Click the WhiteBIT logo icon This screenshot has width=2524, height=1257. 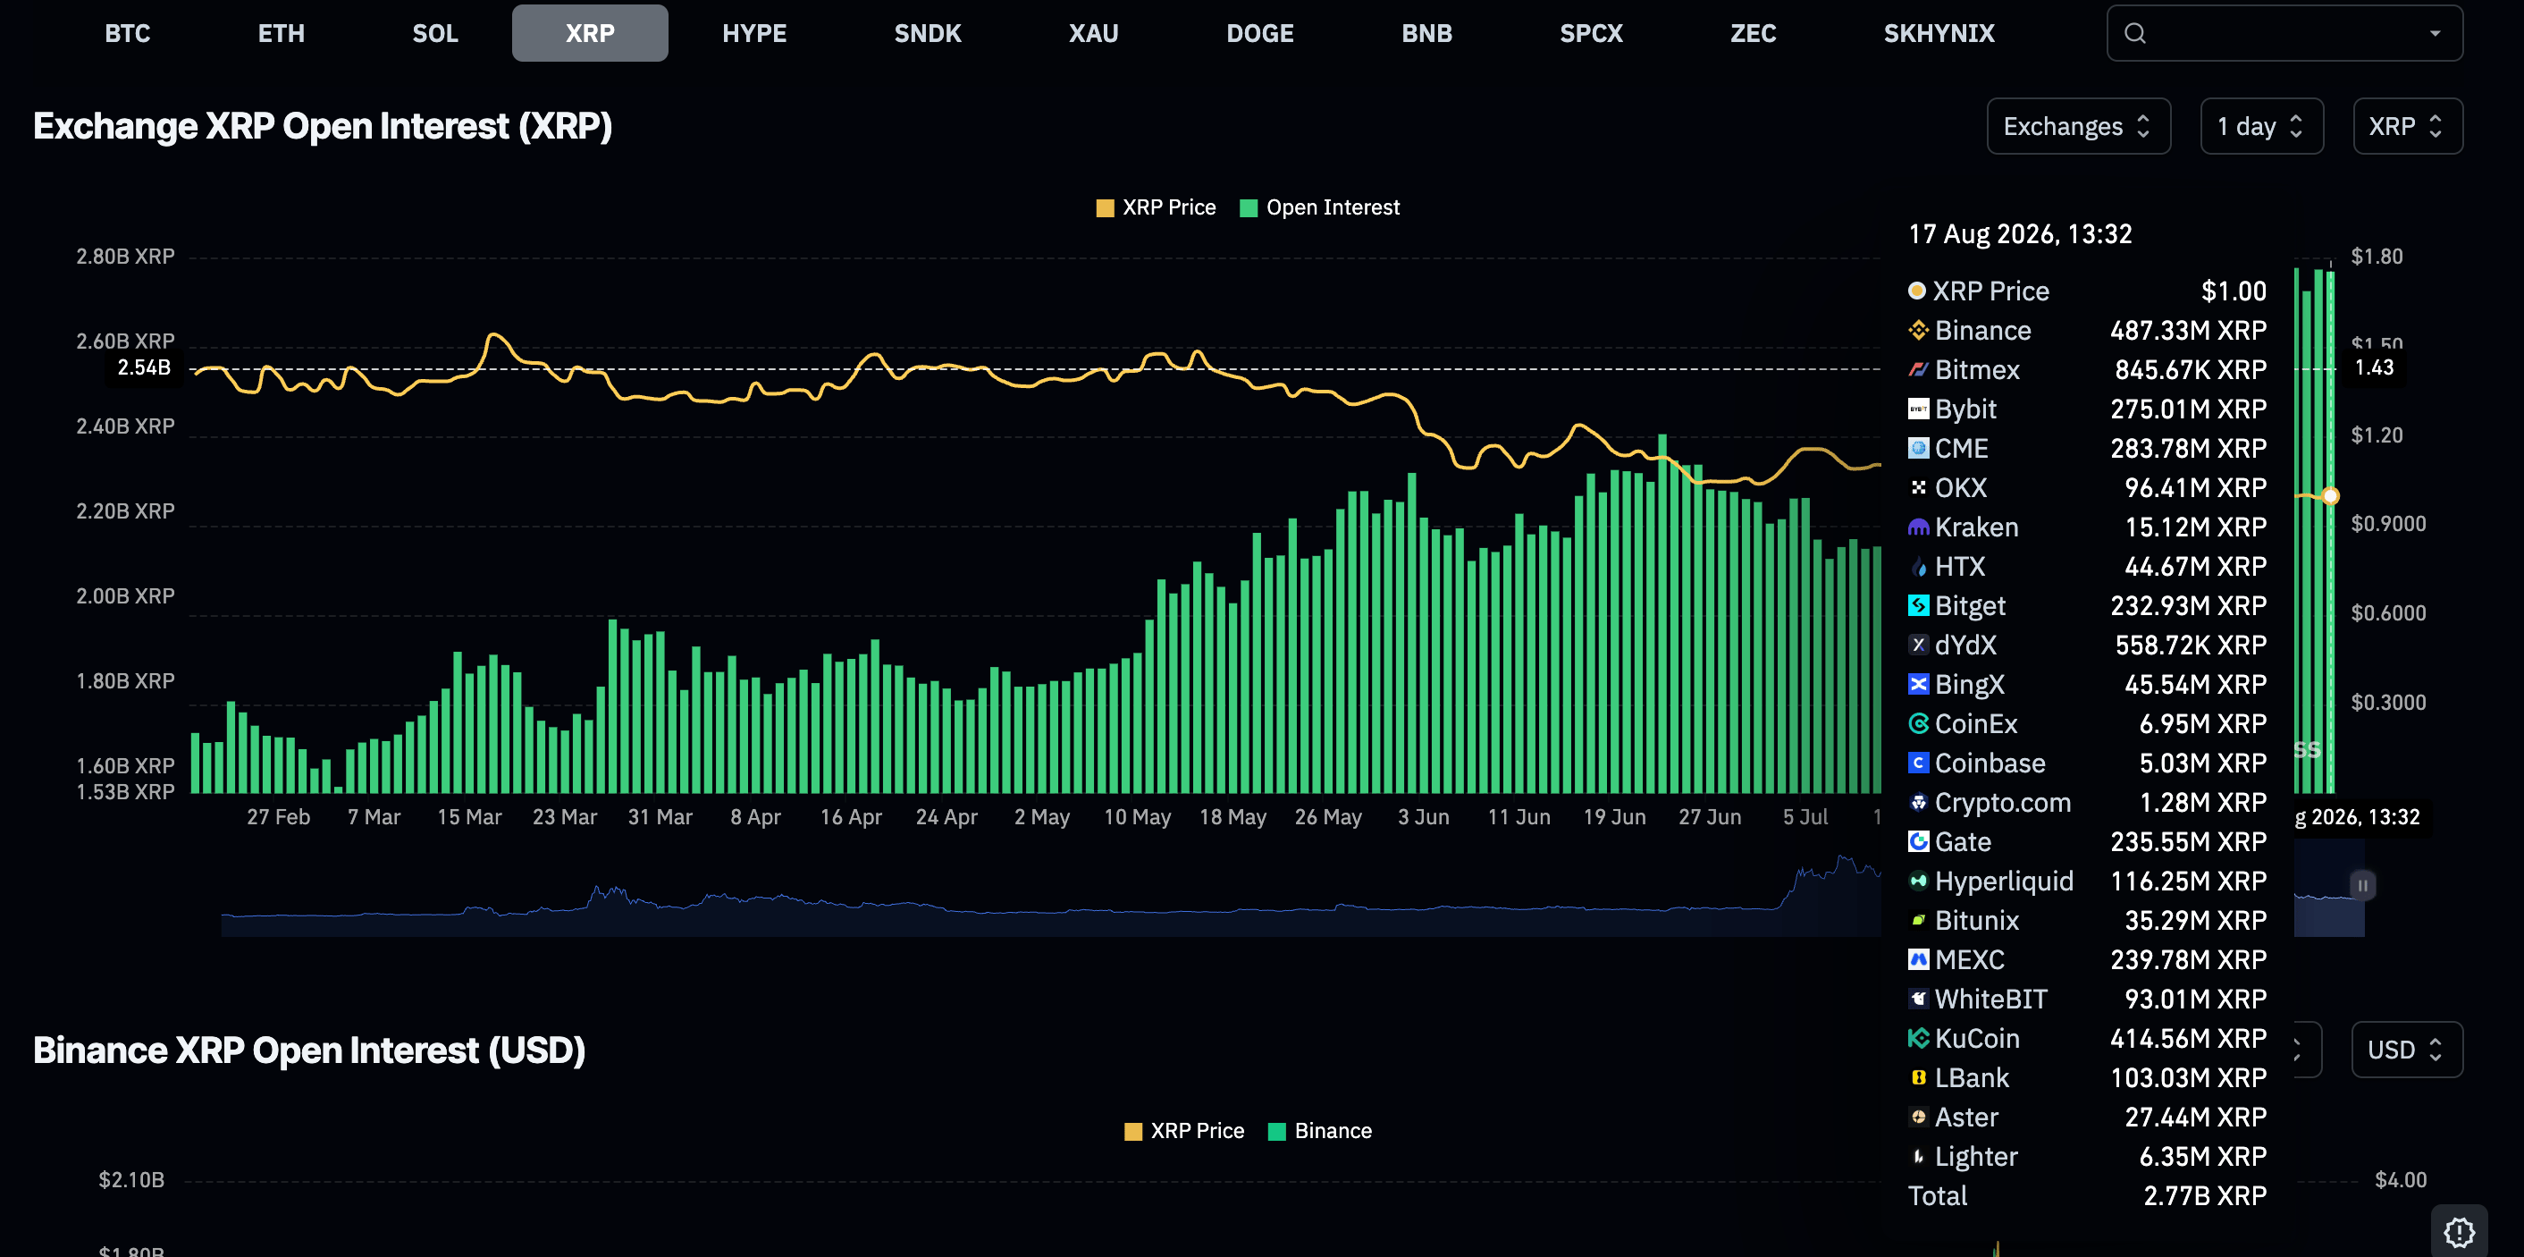(x=1919, y=999)
